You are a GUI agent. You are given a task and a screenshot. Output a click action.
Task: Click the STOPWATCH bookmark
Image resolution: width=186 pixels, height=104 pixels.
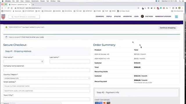pyautogui.click(x=6, y=11)
